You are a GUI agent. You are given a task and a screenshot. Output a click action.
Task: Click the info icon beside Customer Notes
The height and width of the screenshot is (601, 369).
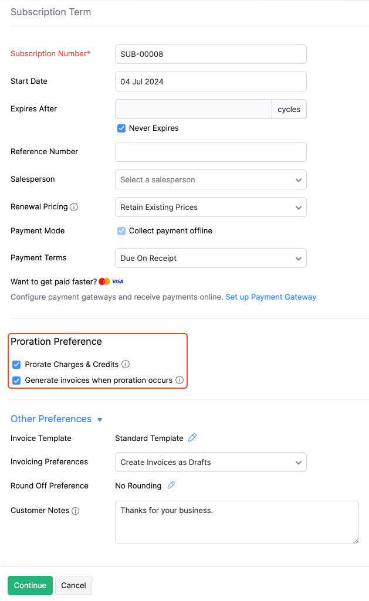[76, 511]
